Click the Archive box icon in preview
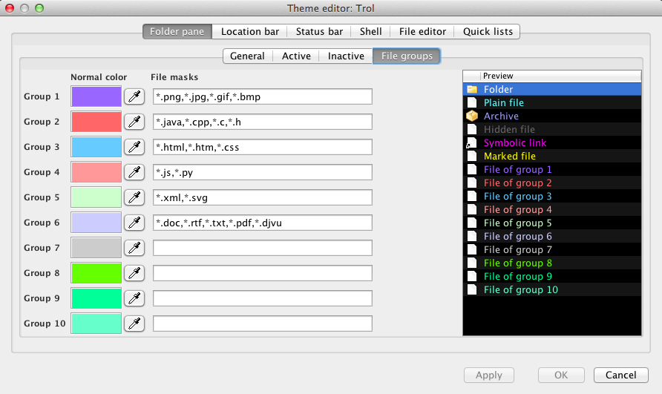The width and height of the screenshot is (662, 394). [x=472, y=116]
